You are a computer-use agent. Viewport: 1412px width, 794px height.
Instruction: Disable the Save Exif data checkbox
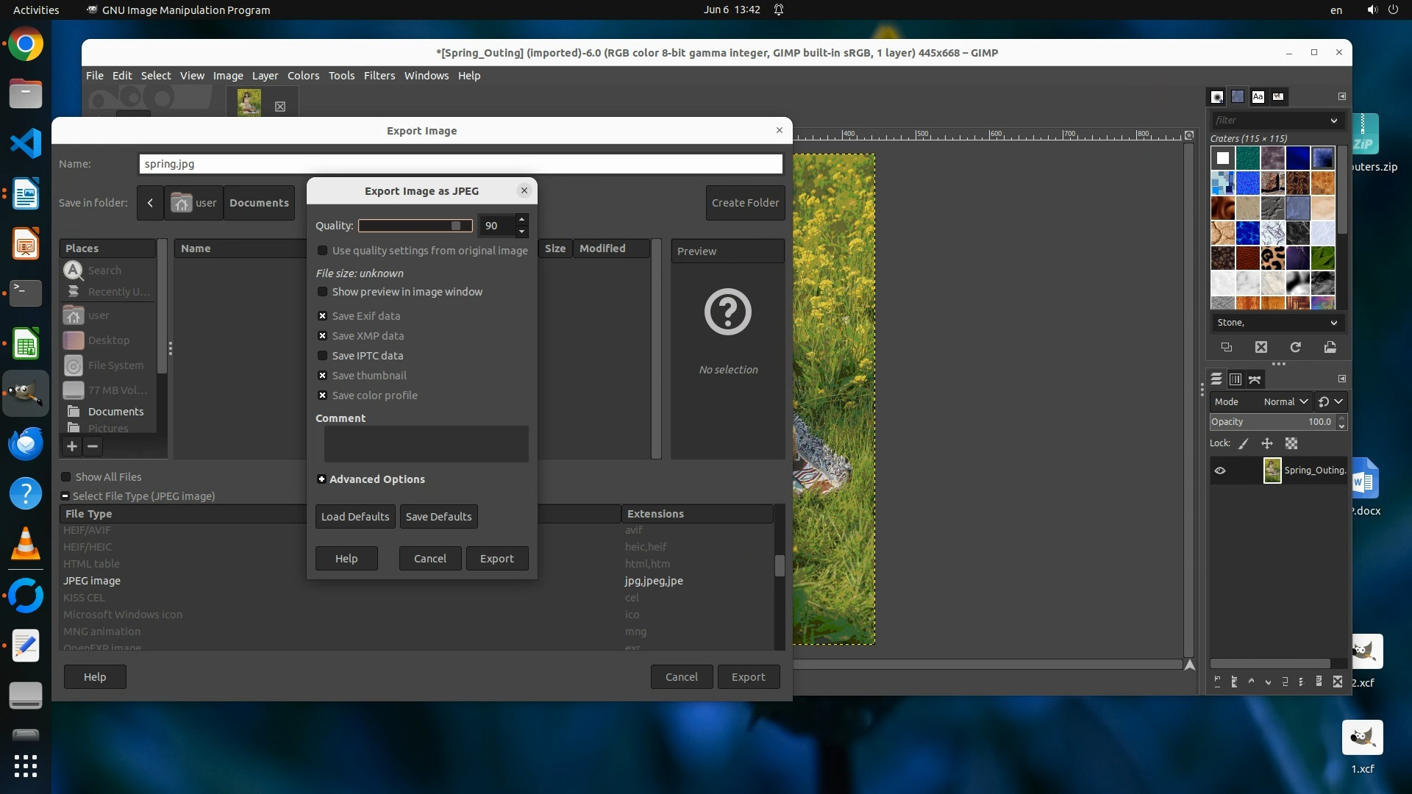click(x=322, y=316)
